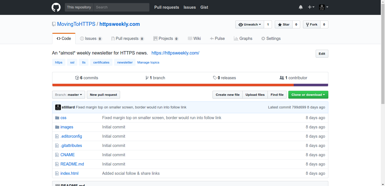The height and width of the screenshot is (186, 385).
Task: Open the images folder
Action: pyautogui.click(x=67, y=127)
